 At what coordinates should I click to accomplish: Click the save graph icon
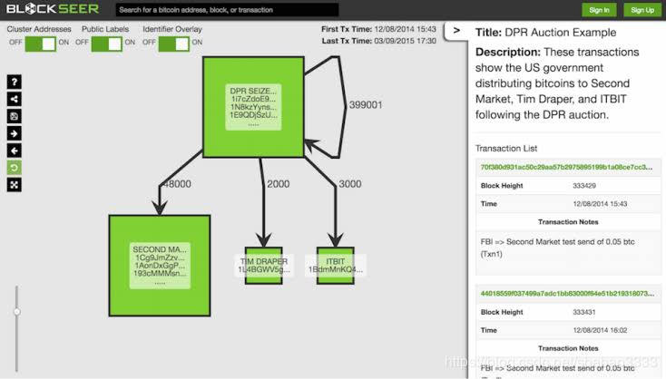pos(14,116)
